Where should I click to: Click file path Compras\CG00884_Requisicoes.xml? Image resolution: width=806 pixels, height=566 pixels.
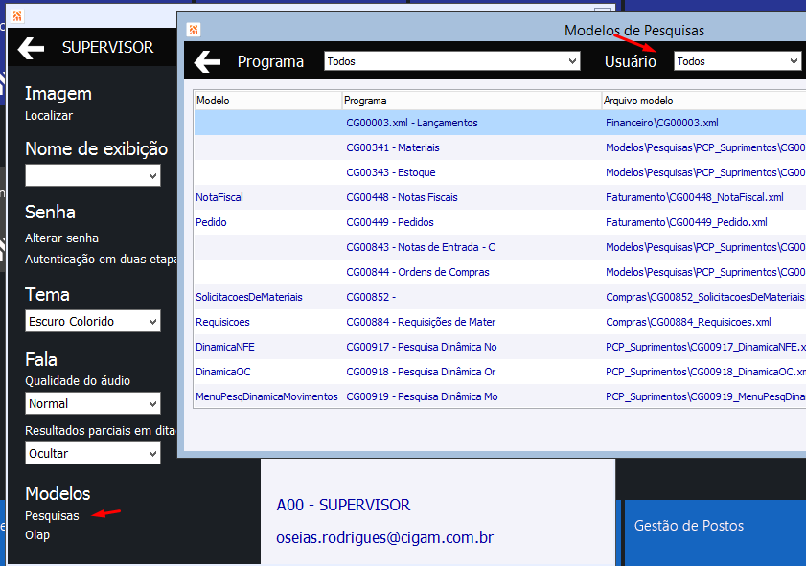point(688,322)
